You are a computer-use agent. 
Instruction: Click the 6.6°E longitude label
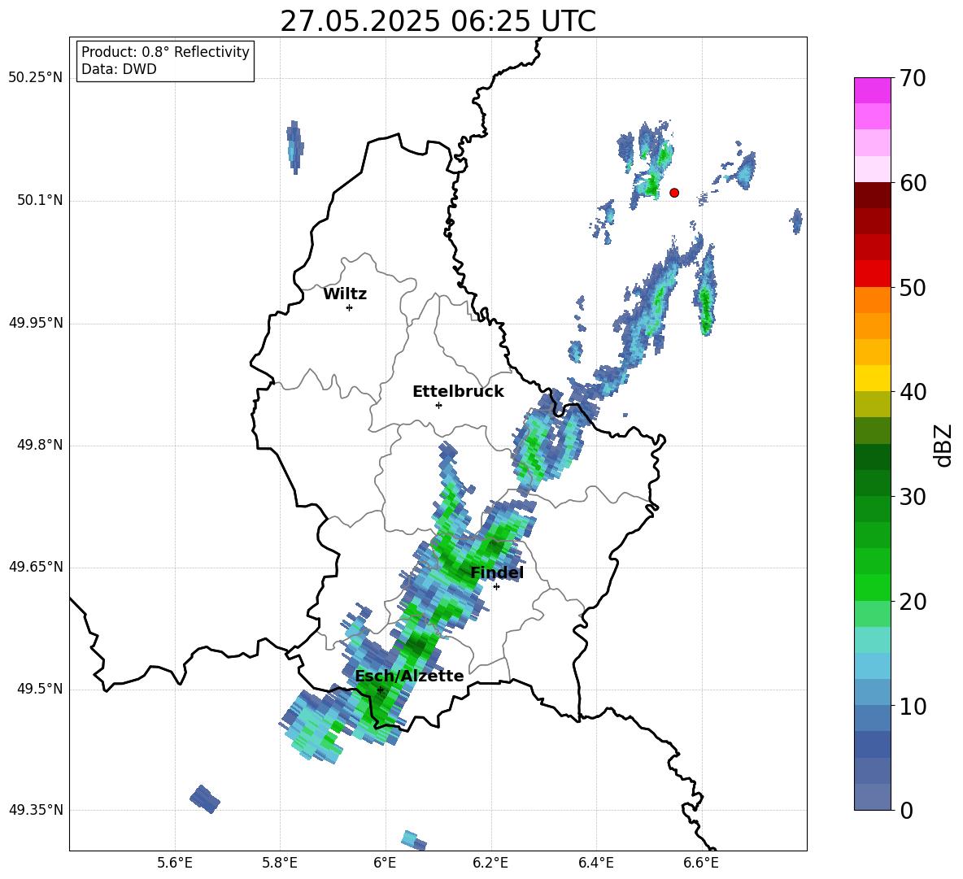[701, 864]
